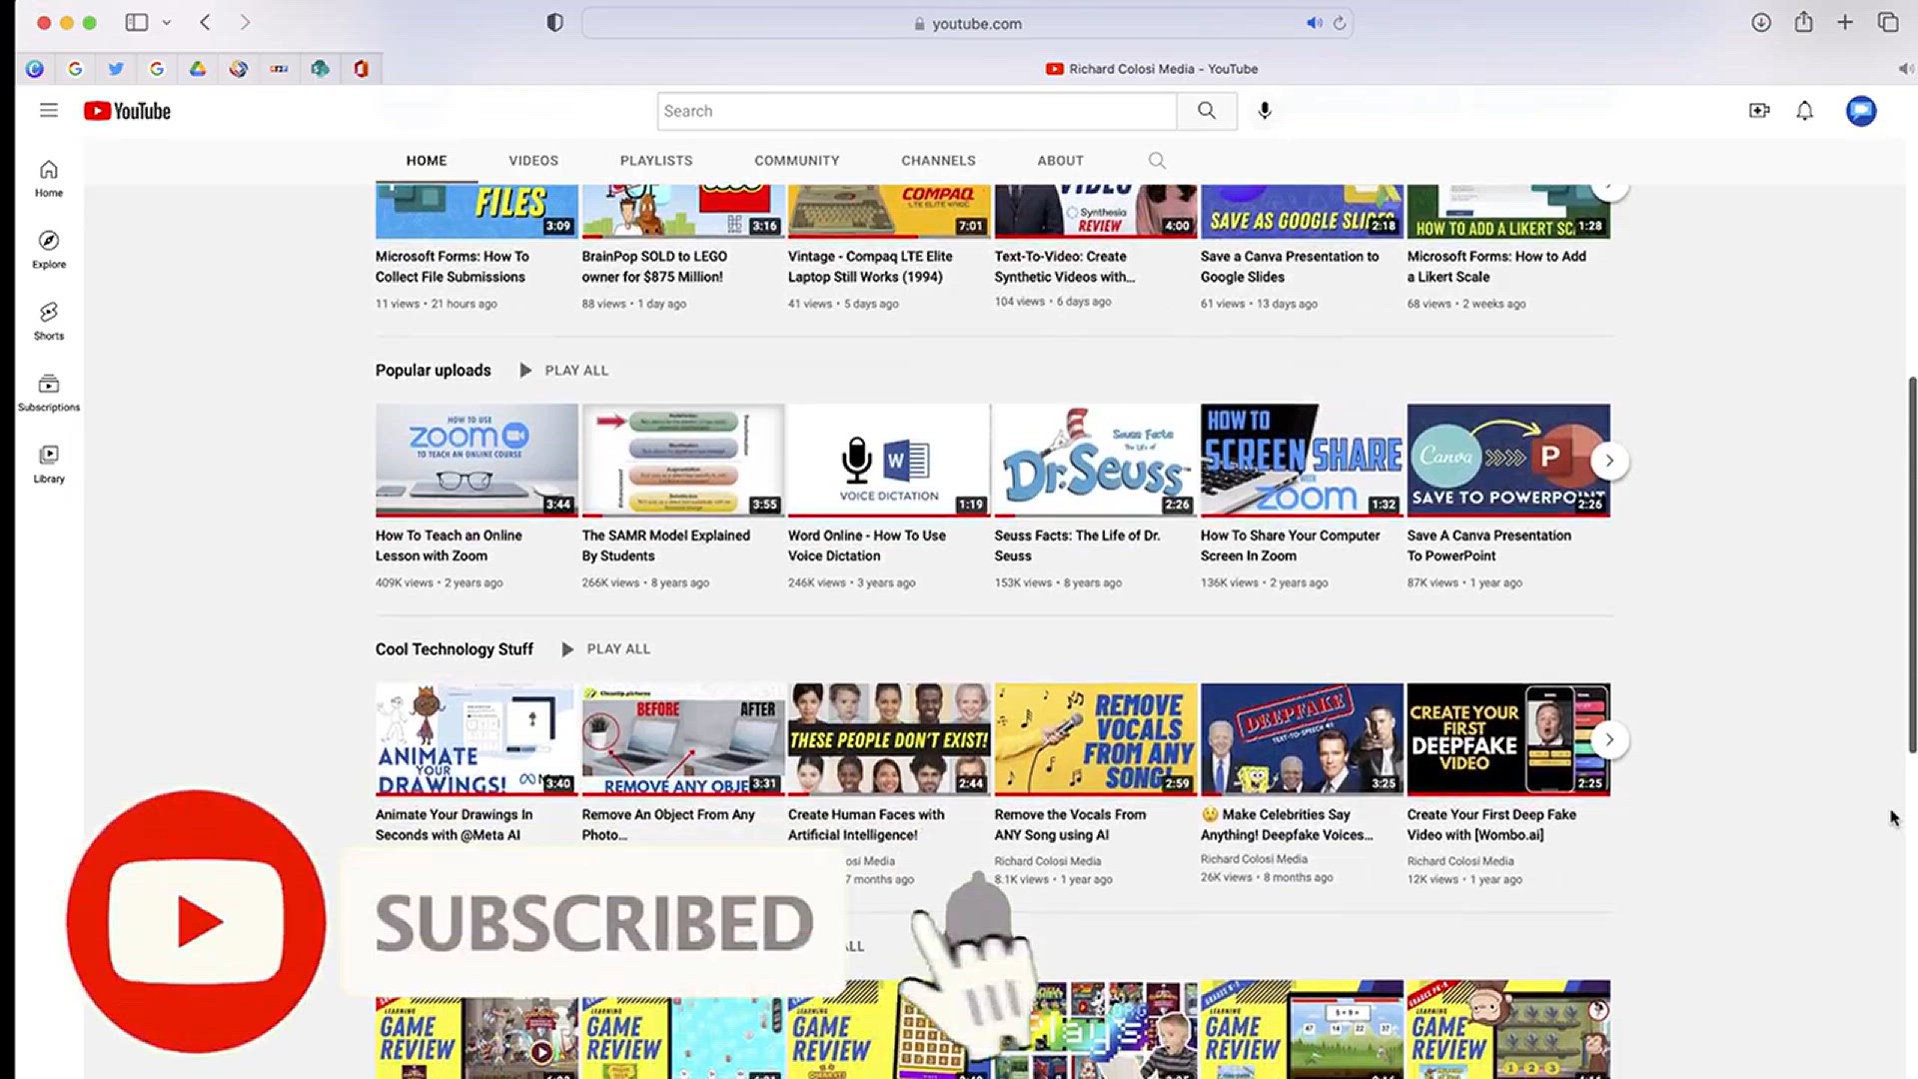The image size is (1918, 1079).
Task: Show next videos in Cool Technology Stuff
Action: click(1608, 739)
